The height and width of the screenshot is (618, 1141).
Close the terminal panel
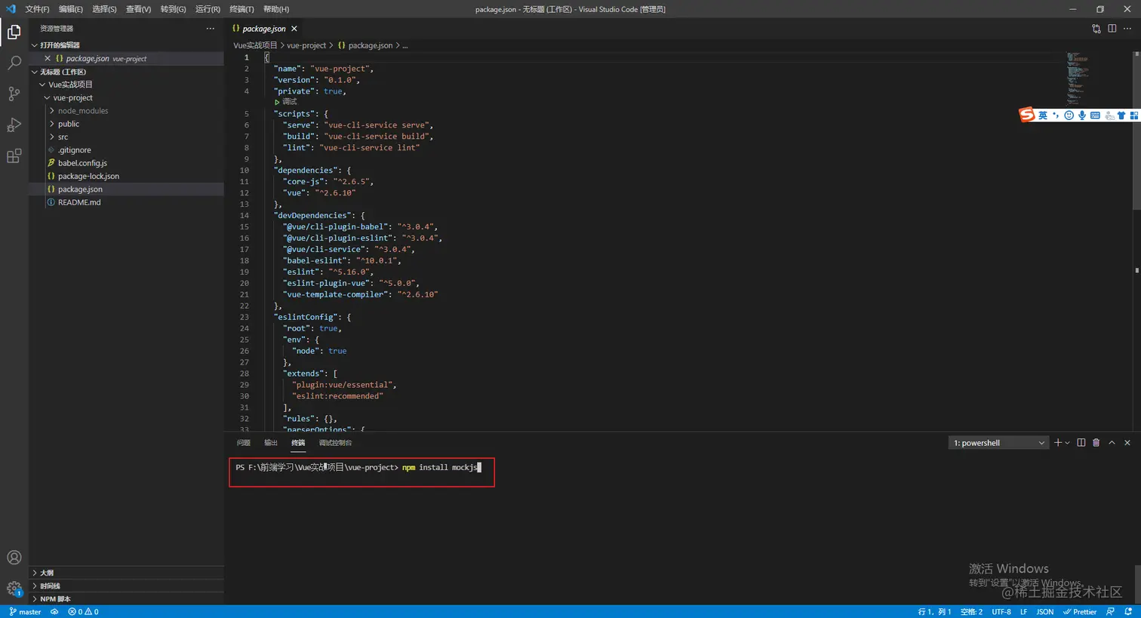tap(1127, 443)
